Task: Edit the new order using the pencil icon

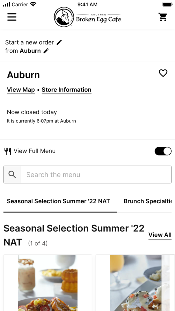Action: [x=59, y=42]
